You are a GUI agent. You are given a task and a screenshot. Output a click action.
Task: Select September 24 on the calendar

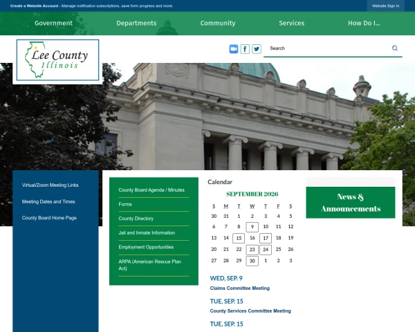pyautogui.click(x=266, y=250)
